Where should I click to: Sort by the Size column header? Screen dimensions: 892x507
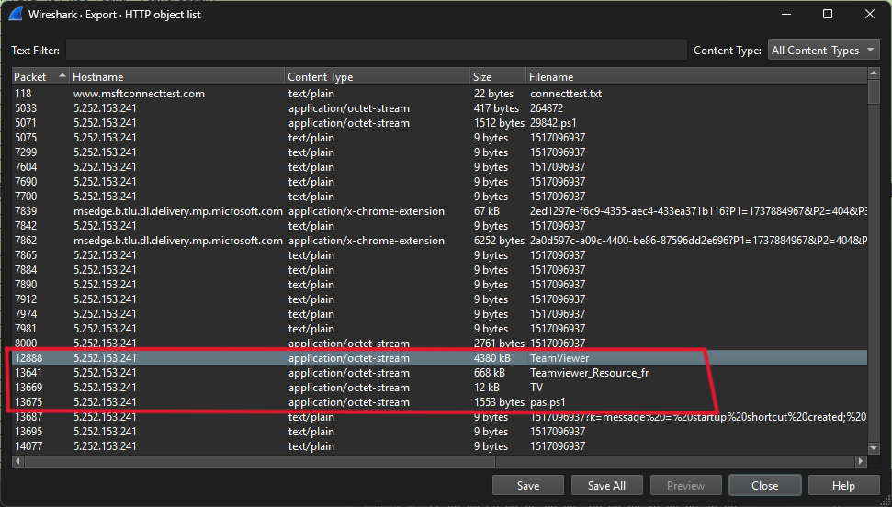(x=494, y=77)
